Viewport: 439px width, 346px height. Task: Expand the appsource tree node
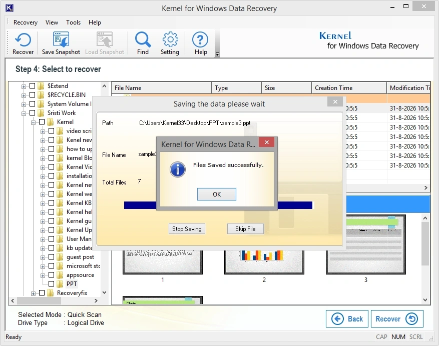pyautogui.click(x=43, y=276)
